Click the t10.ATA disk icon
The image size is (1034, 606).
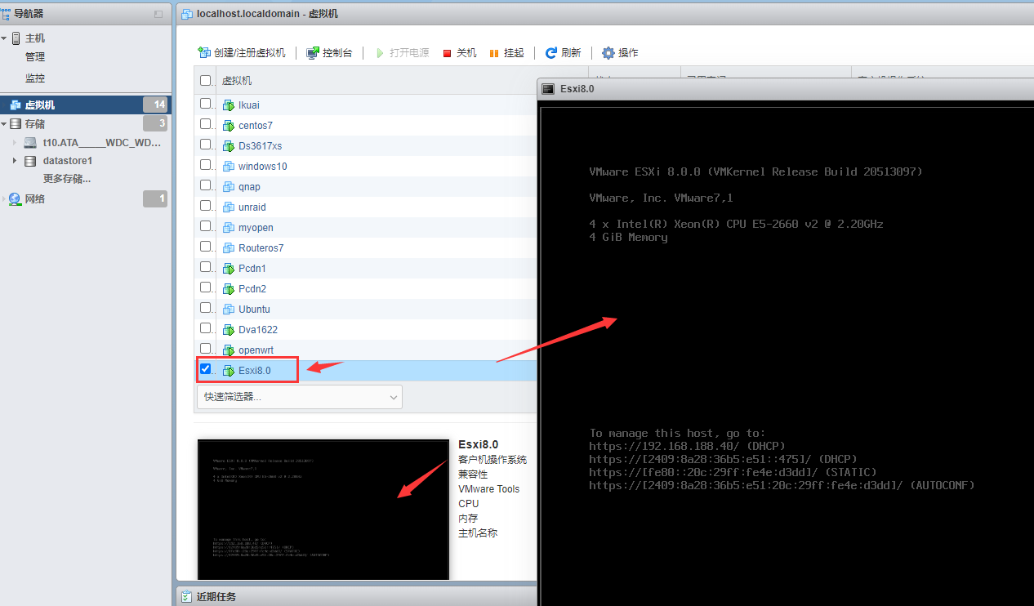(x=30, y=143)
